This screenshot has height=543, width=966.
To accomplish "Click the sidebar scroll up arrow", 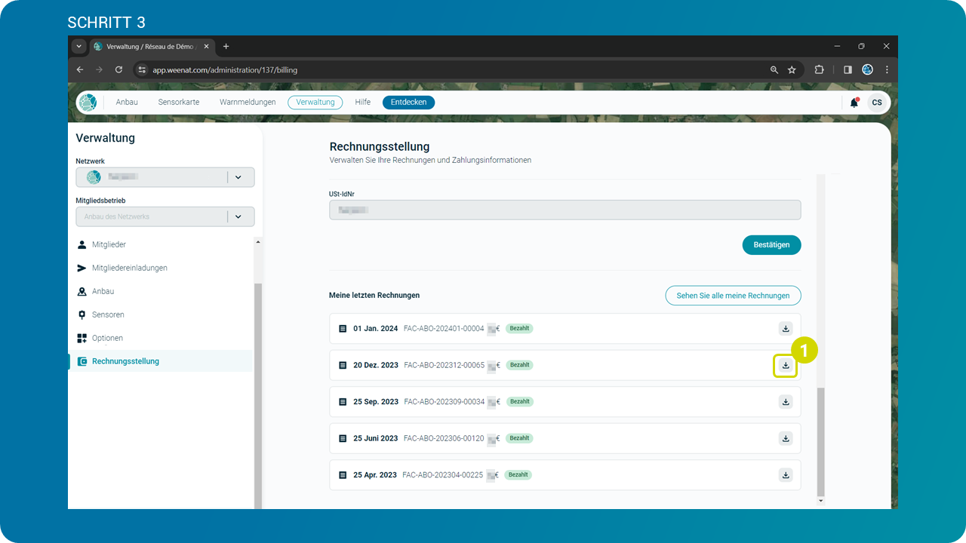I will pyautogui.click(x=258, y=242).
